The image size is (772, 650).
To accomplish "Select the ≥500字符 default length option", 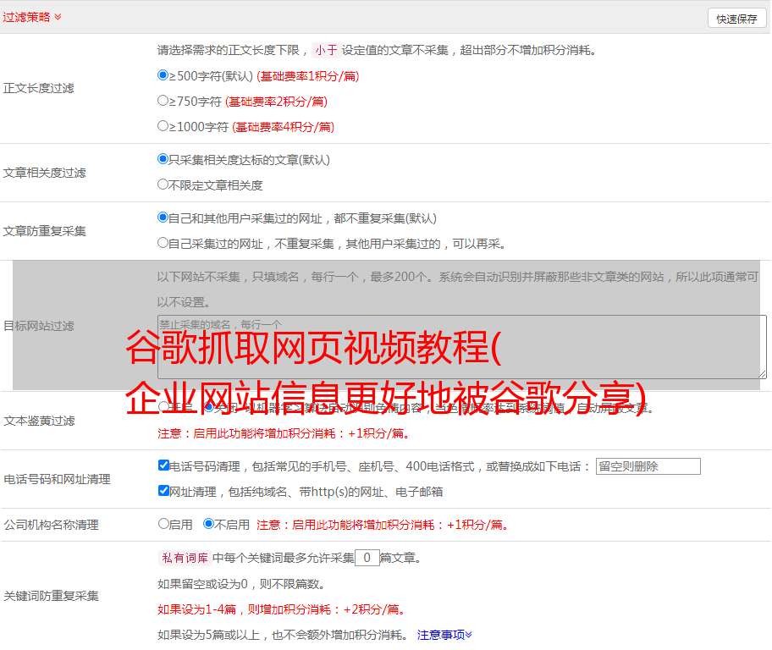I will [163, 75].
